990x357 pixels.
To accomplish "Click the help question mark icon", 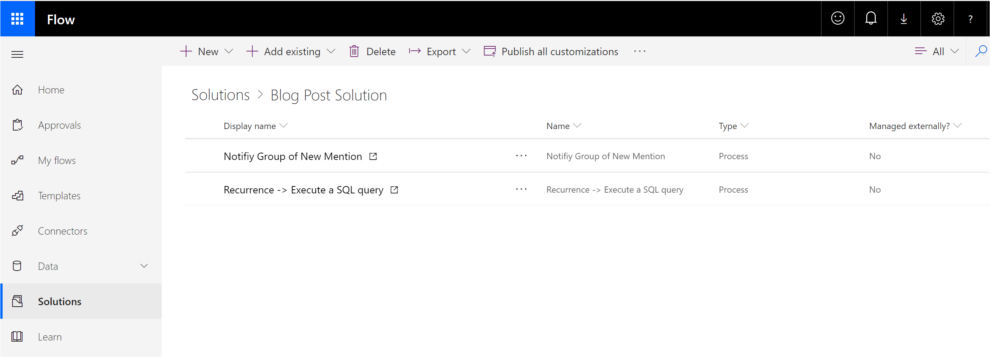I will pos(970,19).
